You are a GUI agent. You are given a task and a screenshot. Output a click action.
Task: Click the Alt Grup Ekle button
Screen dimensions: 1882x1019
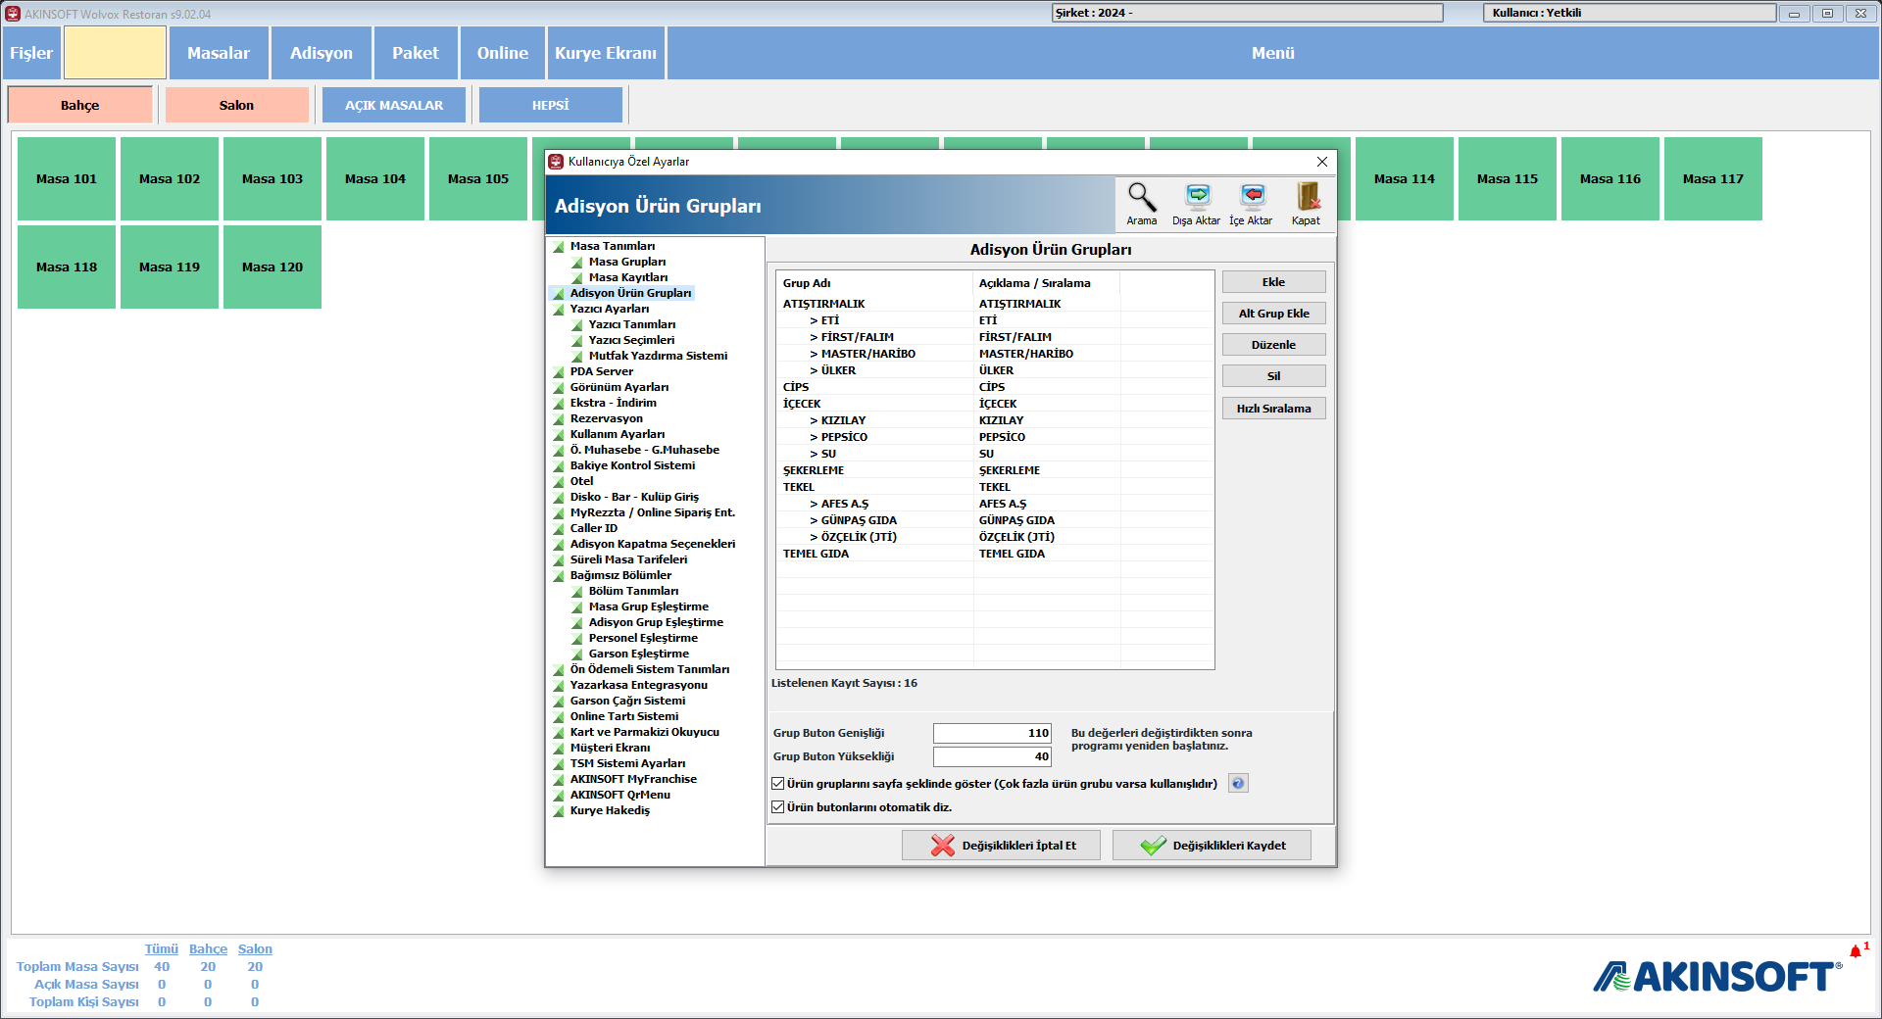point(1274,314)
